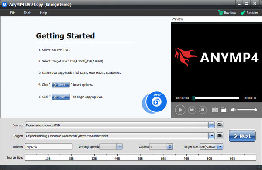Viewport: 262px width, 170px height.
Task: Minimize the AnyMP4 DVD Copy window
Action: pyautogui.click(x=239, y=4)
